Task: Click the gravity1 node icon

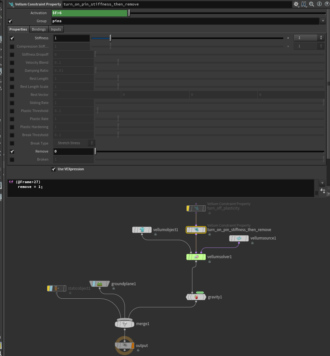Action: 196,297
